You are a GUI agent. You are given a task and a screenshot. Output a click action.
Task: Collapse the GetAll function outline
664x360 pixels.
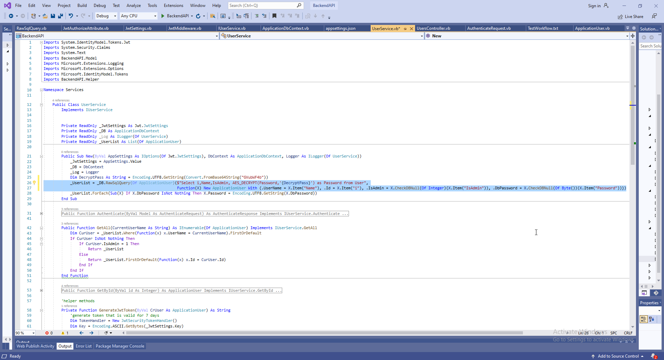coord(41,228)
